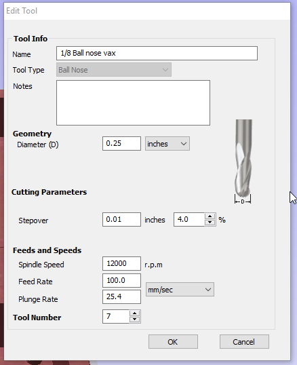The height and width of the screenshot is (365, 297).
Task: Increment the Tool Number spinner
Action: (x=135, y=313)
